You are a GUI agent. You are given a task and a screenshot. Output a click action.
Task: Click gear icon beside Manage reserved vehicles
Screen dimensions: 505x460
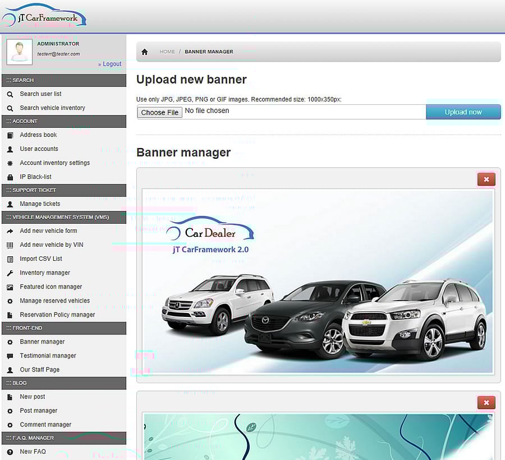[x=10, y=301]
